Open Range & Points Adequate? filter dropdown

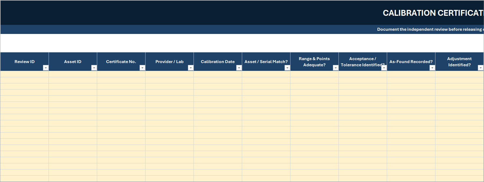coord(336,68)
